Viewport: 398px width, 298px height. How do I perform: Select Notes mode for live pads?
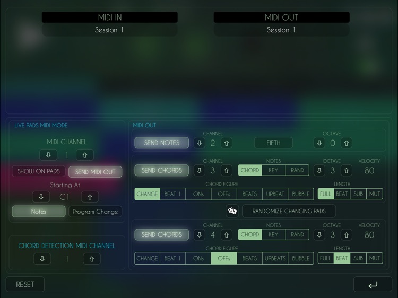point(39,212)
